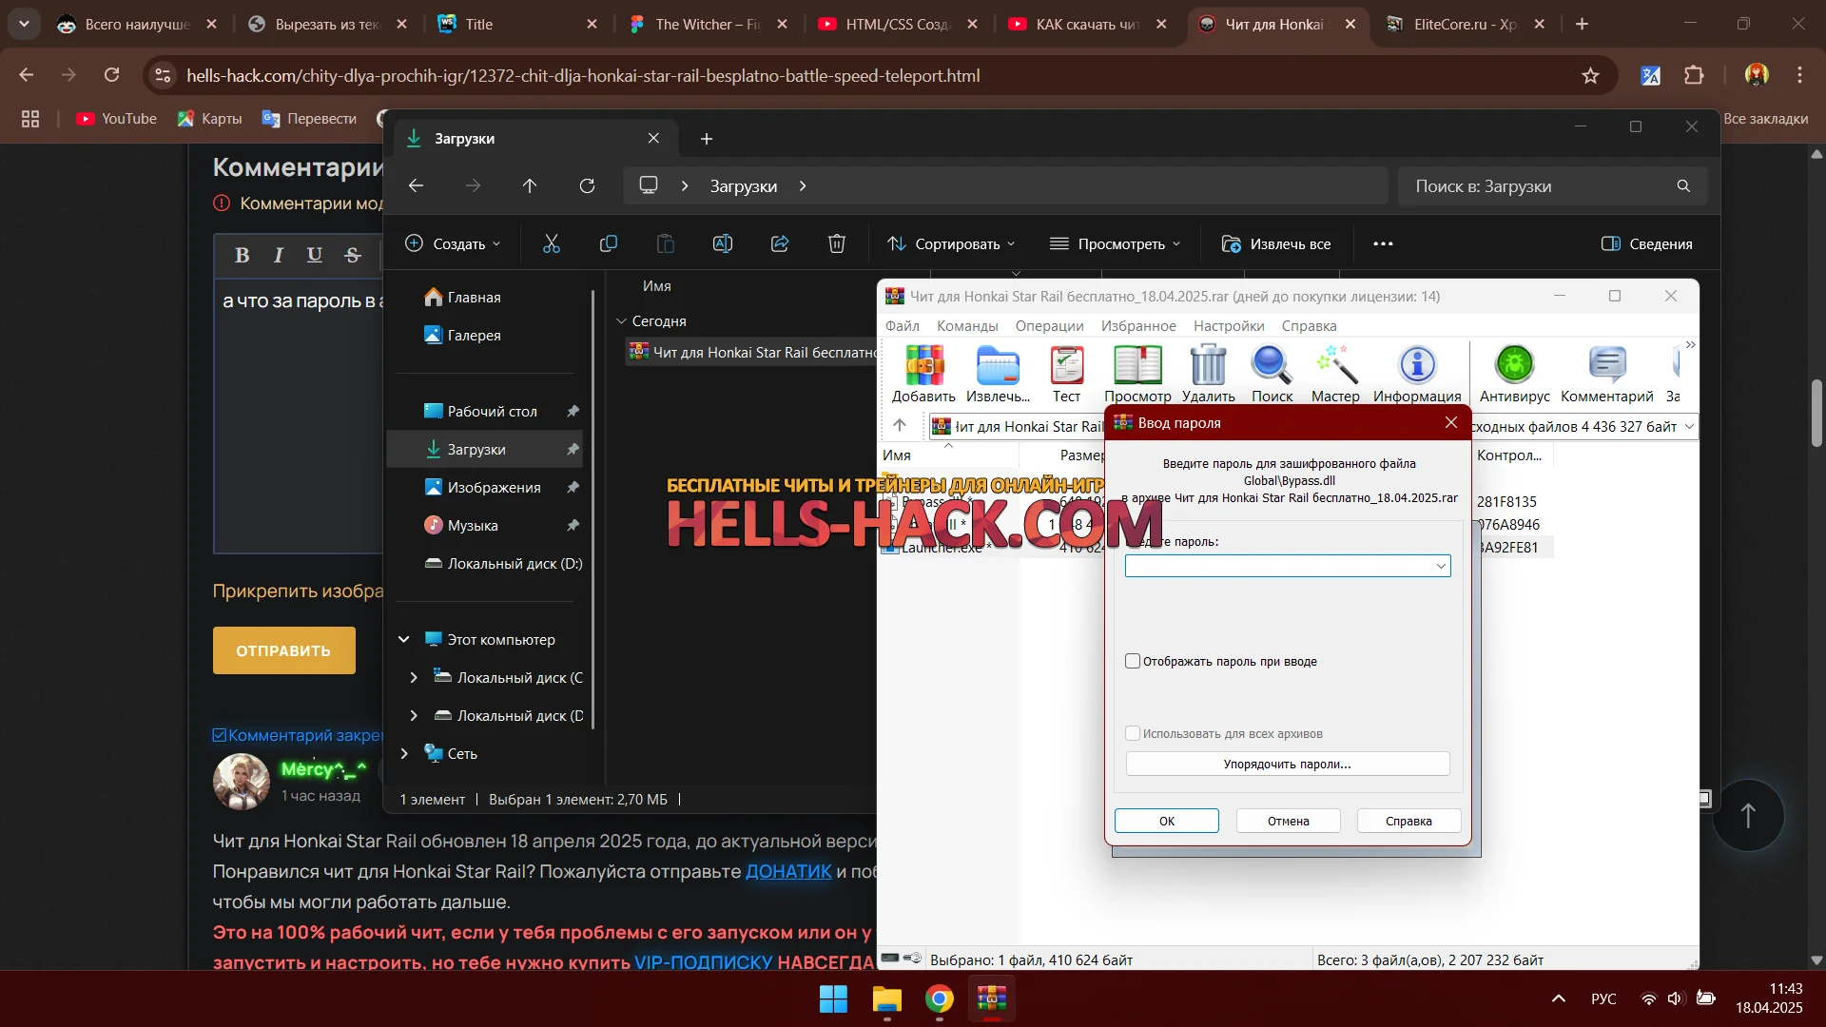Reload the Chrome page
Screen dimensions: 1826x1027
(x=111, y=75)
